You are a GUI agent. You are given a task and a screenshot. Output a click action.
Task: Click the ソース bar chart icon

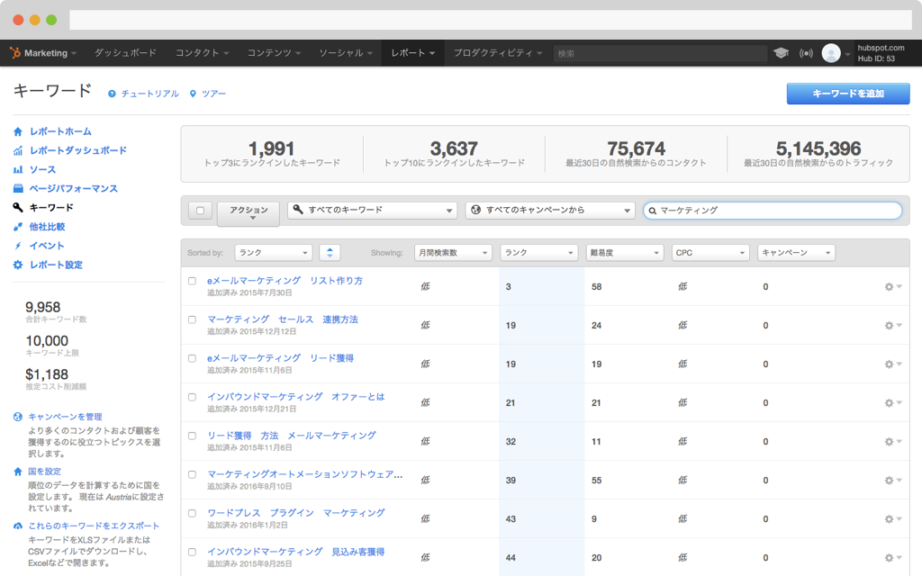coord(18,169)
